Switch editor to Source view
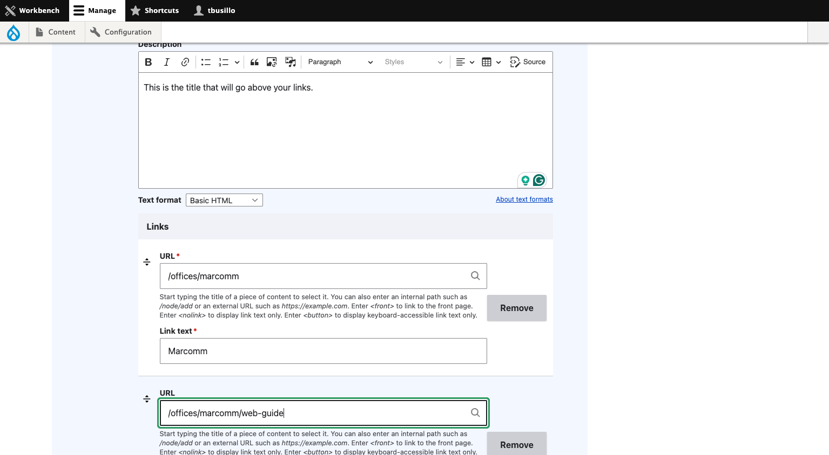This screenshot has height=455, width=829. (528, 62)
